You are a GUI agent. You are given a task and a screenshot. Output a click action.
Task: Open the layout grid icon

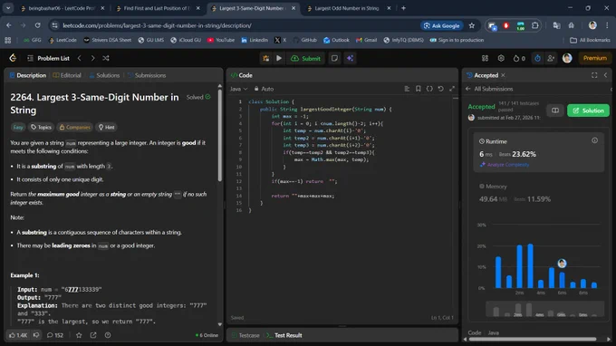tap(486, 58)
